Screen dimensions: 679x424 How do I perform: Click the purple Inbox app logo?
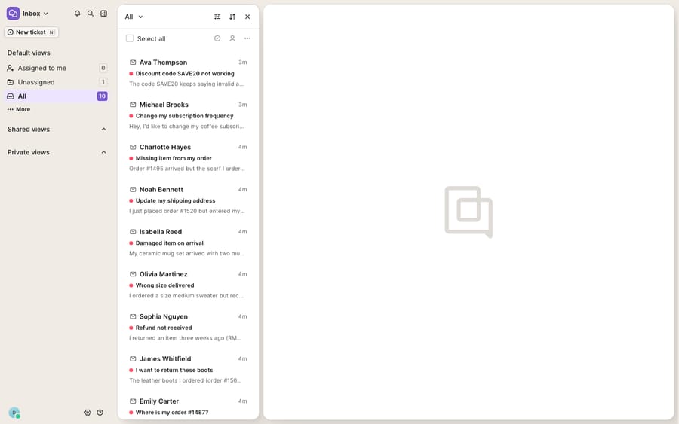click(13, 14)
